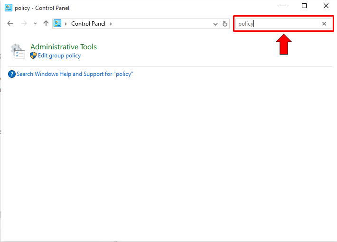Expand the chevron before Control Panel breadcrumb
337x242 pixels.
pos(66,24)
